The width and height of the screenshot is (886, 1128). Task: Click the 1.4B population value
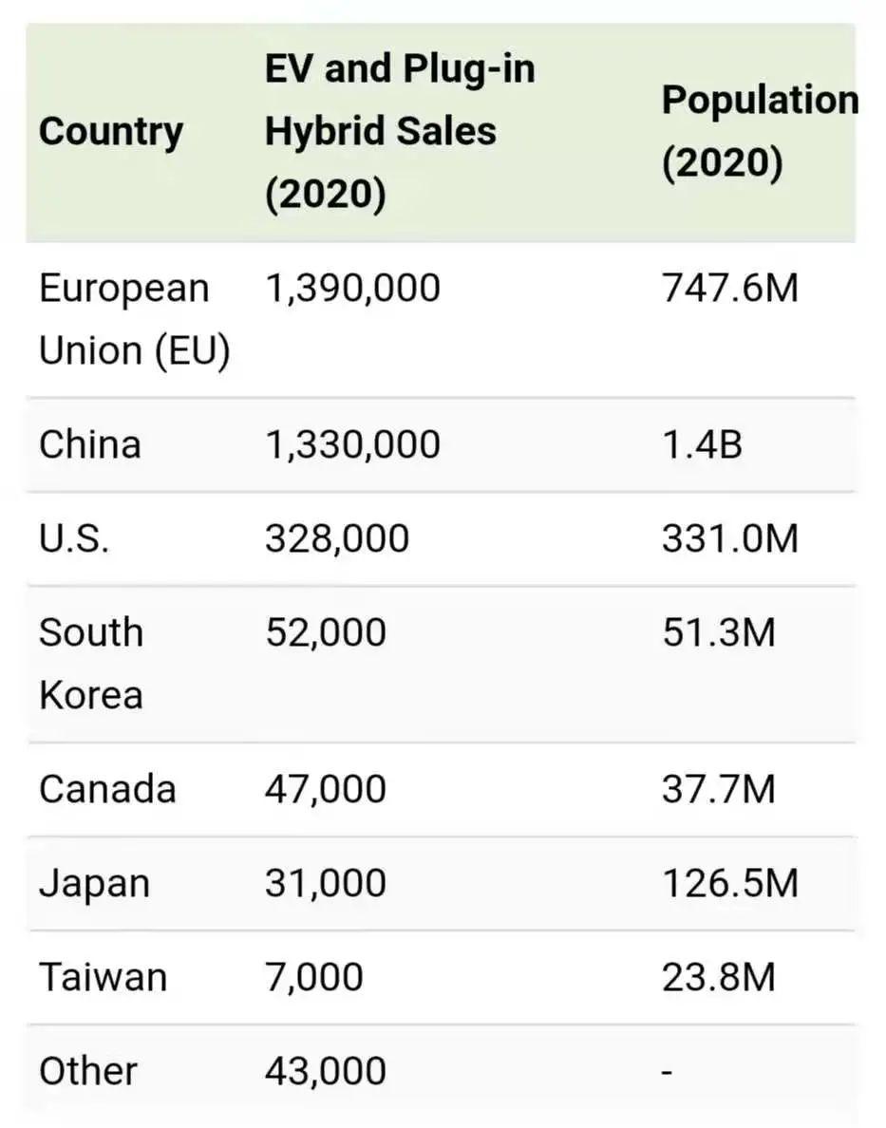point(702,444)
